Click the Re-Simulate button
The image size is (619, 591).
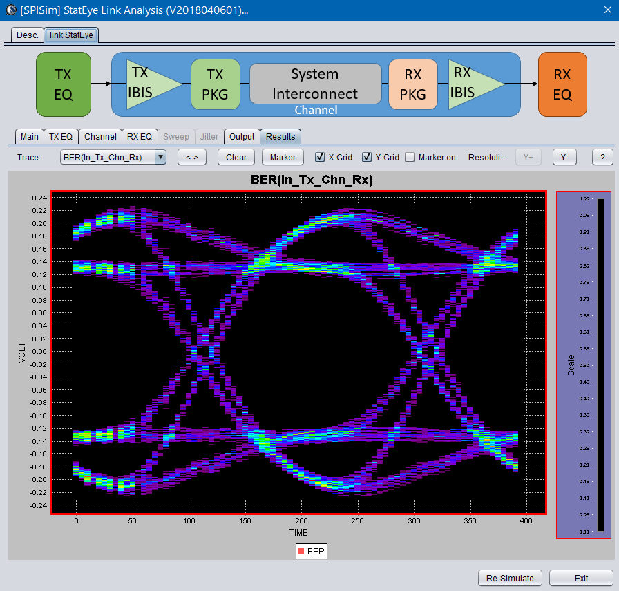coord(511,578)
